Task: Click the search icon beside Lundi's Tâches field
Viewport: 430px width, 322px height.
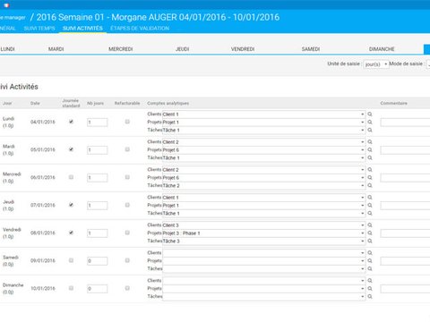Action: (x=370, y=131)
